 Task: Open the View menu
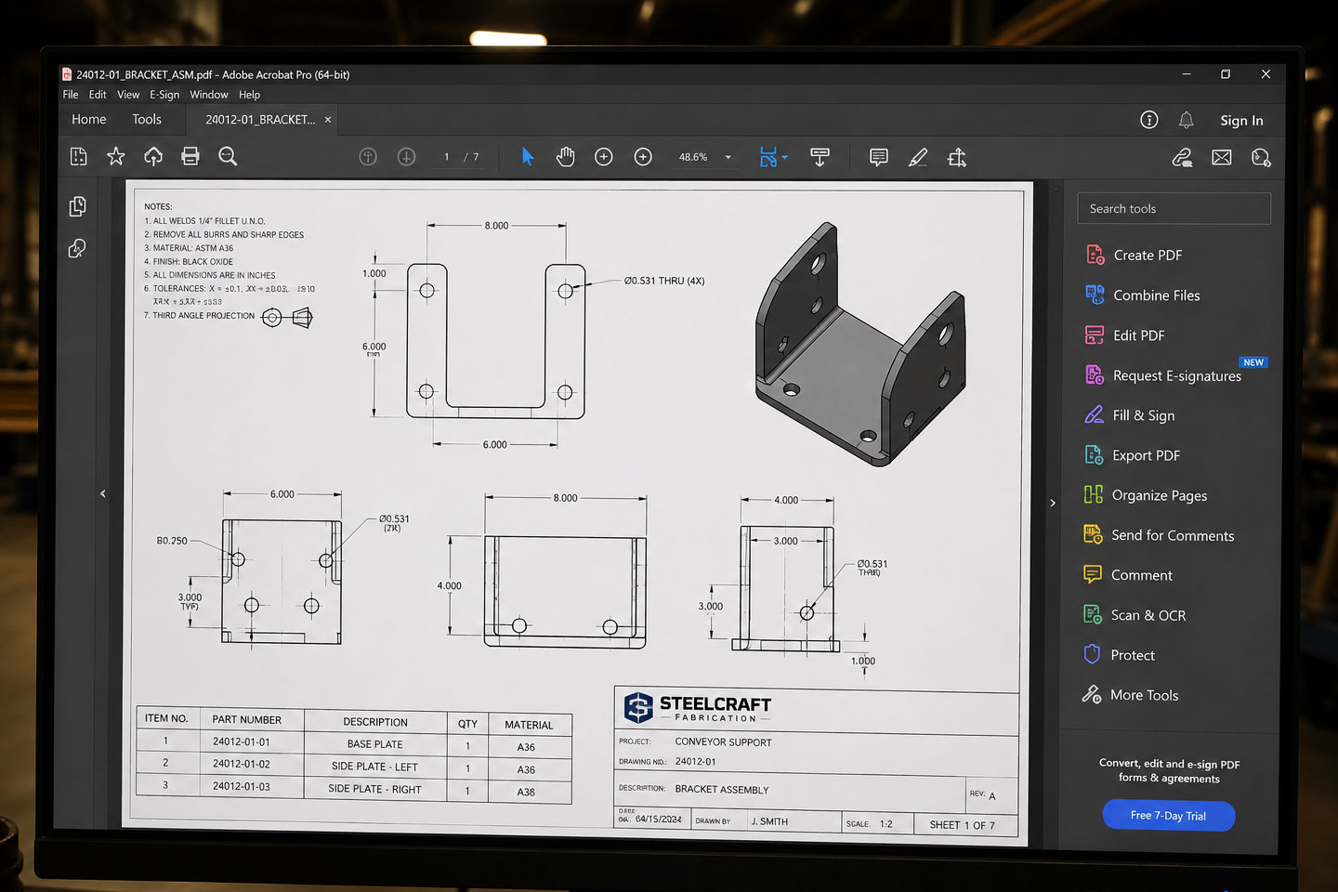click(128, 95)
